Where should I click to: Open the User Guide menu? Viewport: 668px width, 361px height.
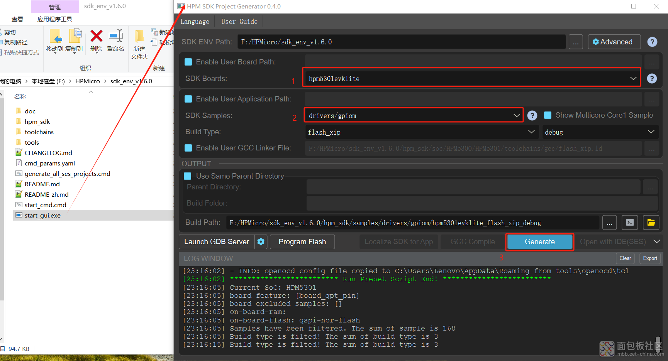[239, 22]
